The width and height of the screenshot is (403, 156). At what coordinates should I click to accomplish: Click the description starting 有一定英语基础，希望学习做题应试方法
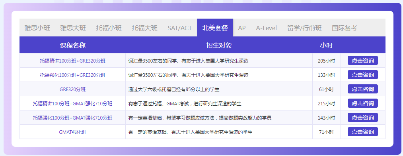(200, 118)
